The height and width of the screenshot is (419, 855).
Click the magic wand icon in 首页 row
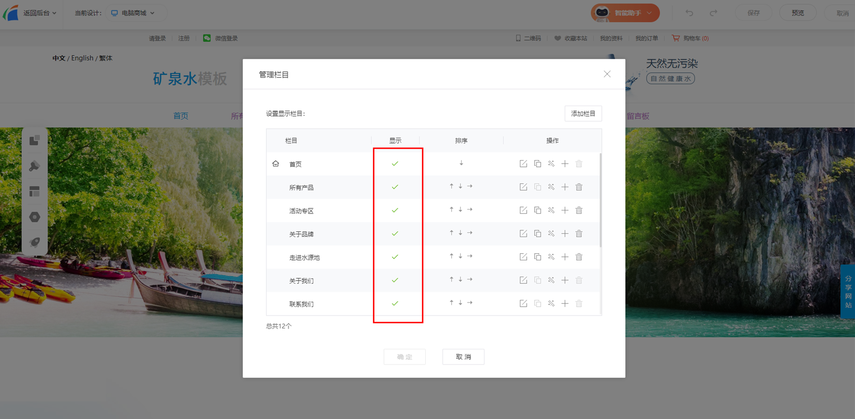point(551,164)
